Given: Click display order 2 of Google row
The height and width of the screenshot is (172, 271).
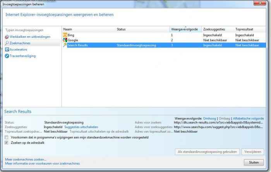Looking at the screenshot, I should (172, 40).
